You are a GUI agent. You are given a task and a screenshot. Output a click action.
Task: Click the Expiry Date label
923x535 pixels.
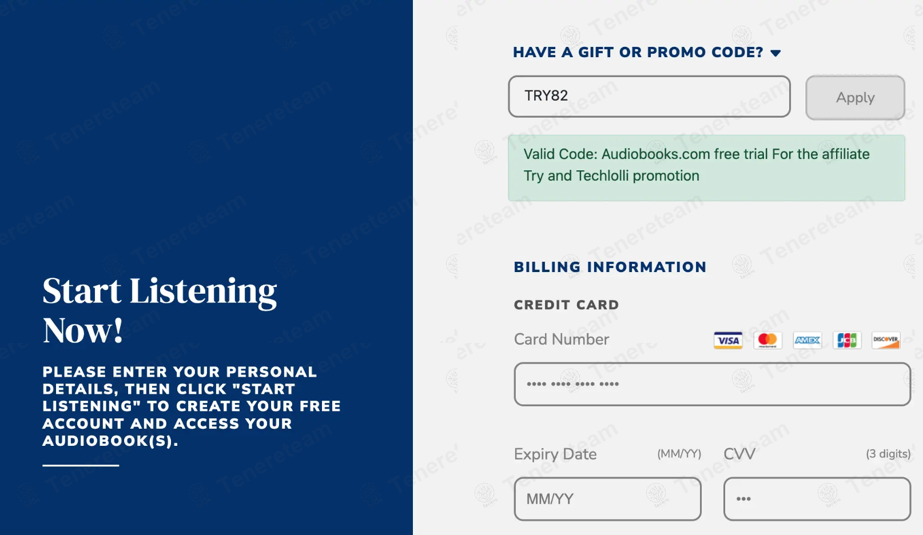[555, 454]
